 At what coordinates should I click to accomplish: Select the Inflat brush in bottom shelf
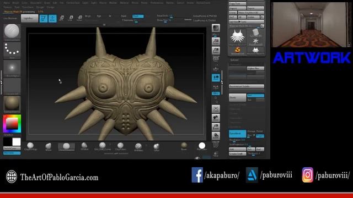157,147
